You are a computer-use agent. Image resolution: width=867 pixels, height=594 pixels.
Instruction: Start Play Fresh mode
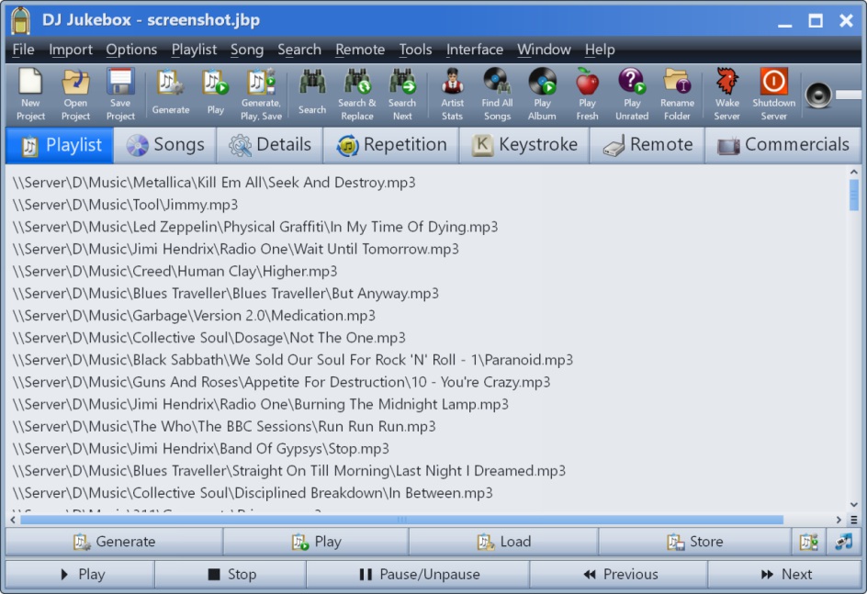(586, 92)
